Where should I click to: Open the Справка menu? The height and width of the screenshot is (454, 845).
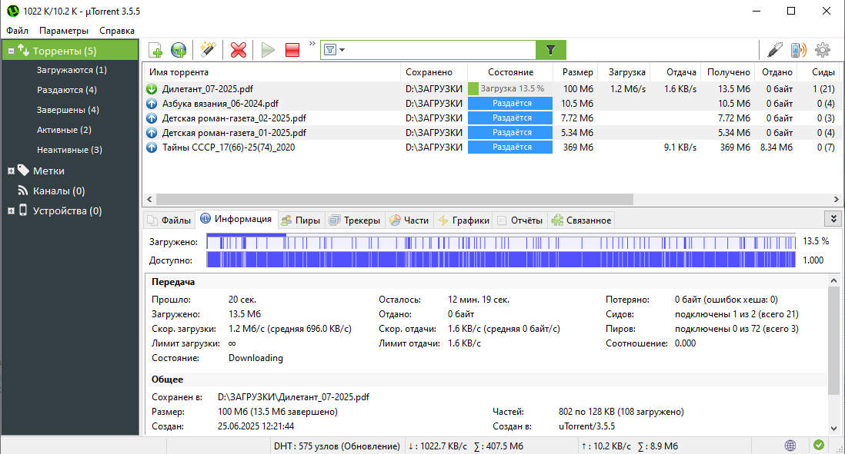pyautogui.click(x=117, y=31)
